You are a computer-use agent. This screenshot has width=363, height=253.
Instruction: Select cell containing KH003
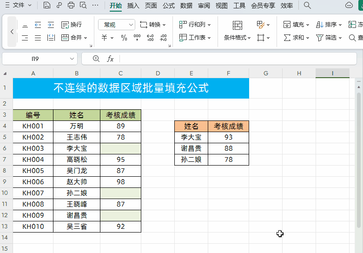33,148
